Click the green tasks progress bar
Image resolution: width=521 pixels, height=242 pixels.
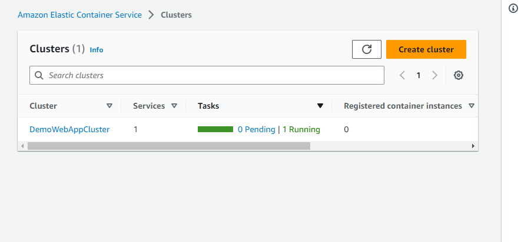(x=215, y=129)
